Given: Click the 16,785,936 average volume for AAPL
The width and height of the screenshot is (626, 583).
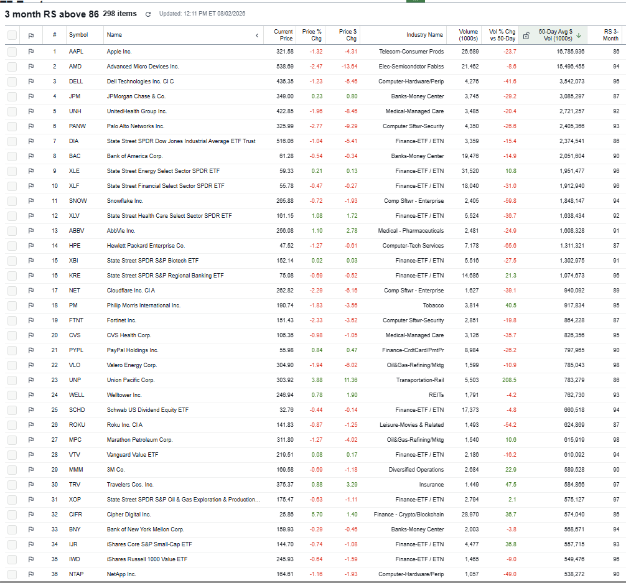Looking at the screenshot, I should (x=571, y=52).
